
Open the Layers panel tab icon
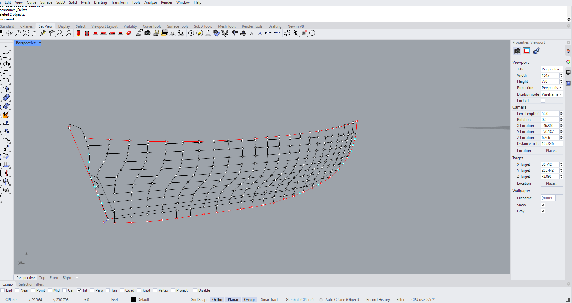pos(568,51)
